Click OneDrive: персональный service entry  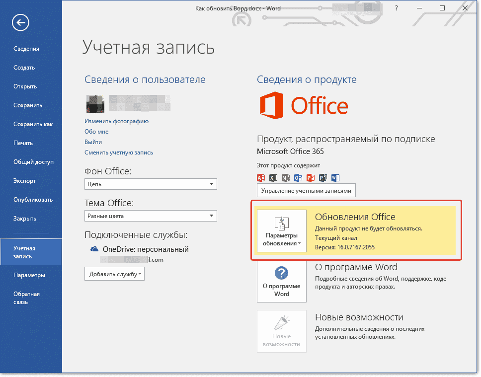146,249
